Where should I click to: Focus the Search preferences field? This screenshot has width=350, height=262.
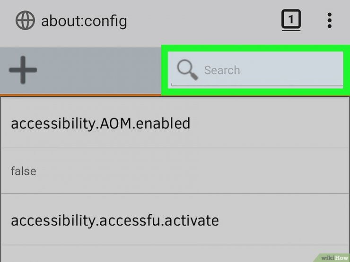point(255,70)
